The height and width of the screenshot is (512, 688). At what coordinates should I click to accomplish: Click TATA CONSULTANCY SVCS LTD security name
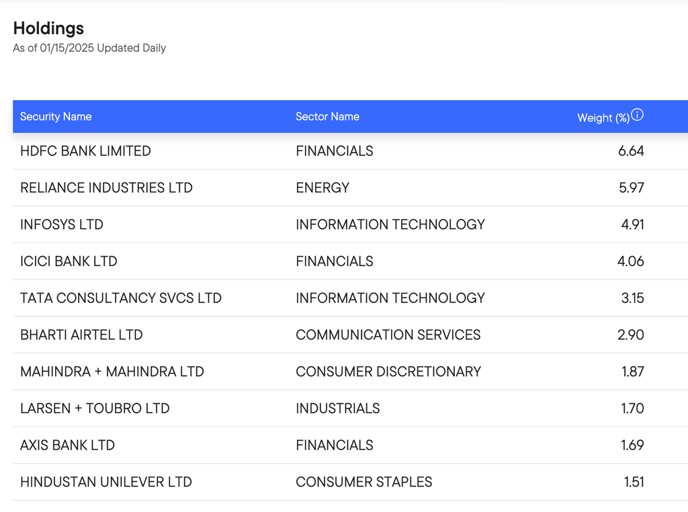pyautogui.click(x=121, y=298)
